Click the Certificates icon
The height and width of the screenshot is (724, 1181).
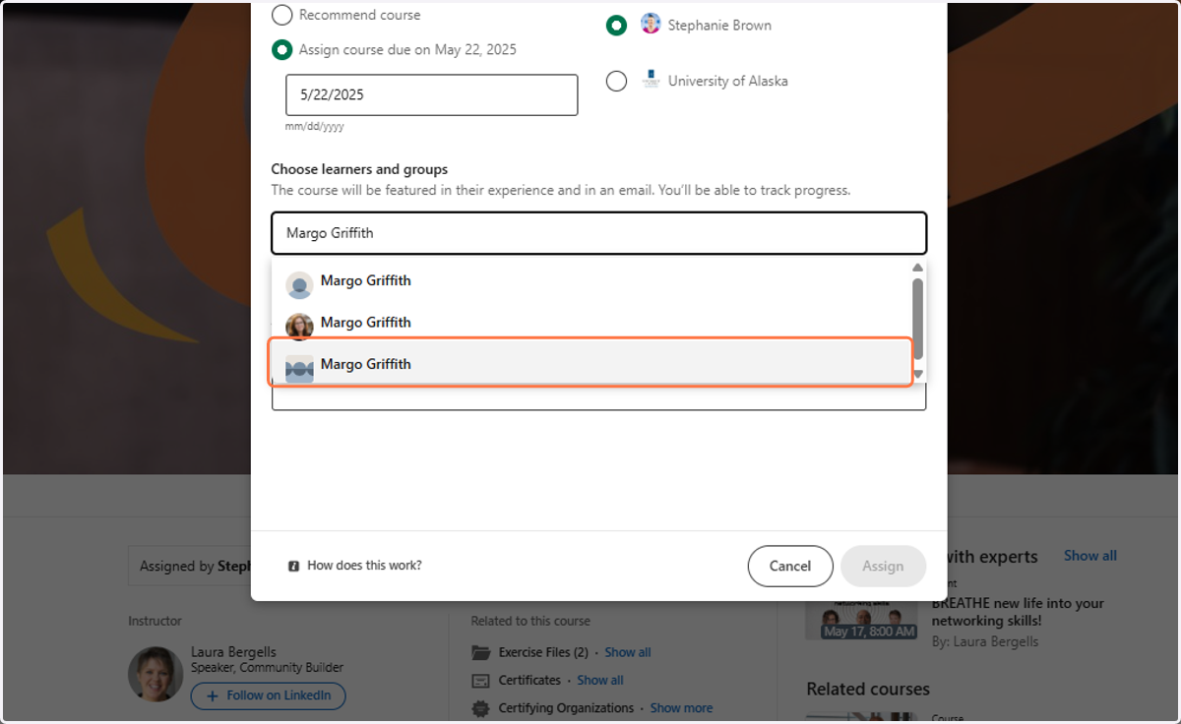click(480, 680)
